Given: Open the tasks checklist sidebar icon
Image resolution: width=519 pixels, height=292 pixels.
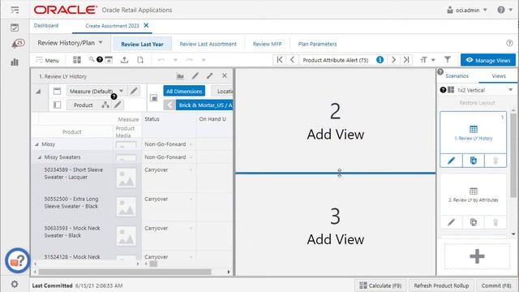Looking at the screenshot, I should pyautogui.click(x=15, y=28).
